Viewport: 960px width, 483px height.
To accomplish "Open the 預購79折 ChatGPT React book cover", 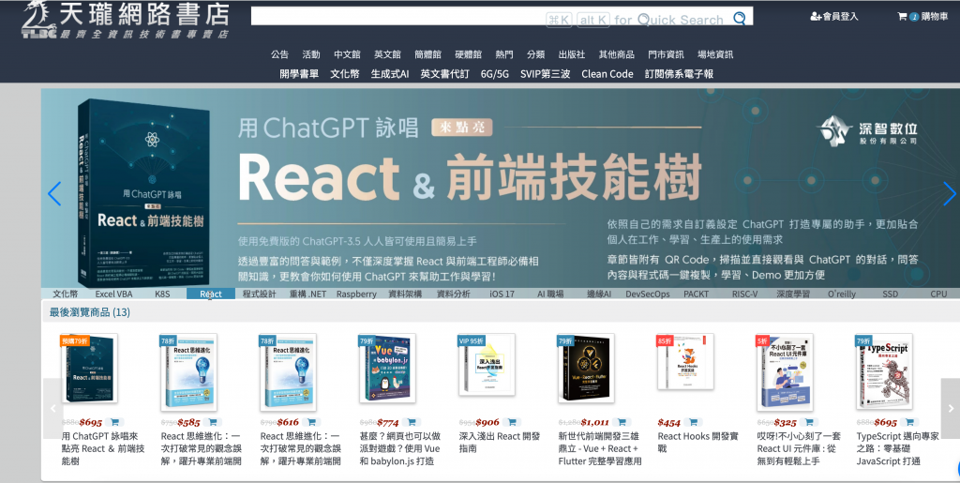I will coord(89,369).
